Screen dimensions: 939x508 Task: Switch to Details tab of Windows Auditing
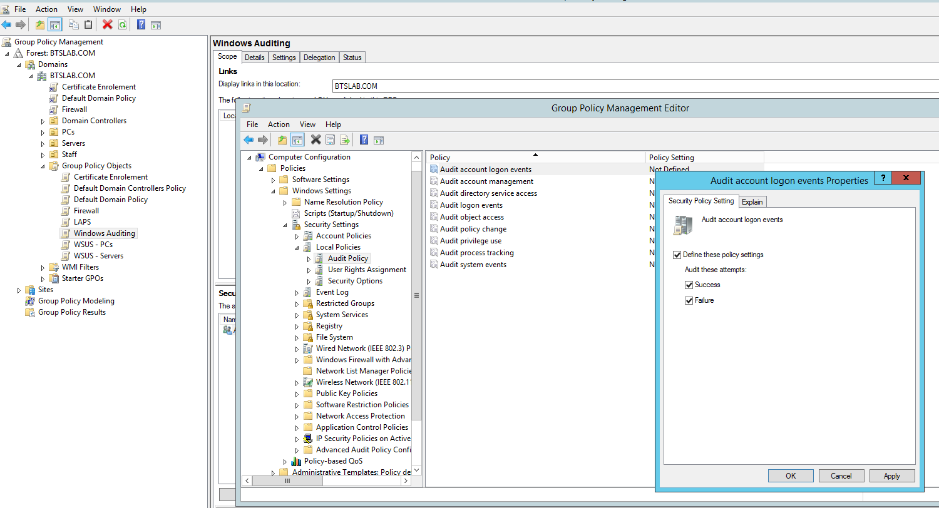pos(255,58)
